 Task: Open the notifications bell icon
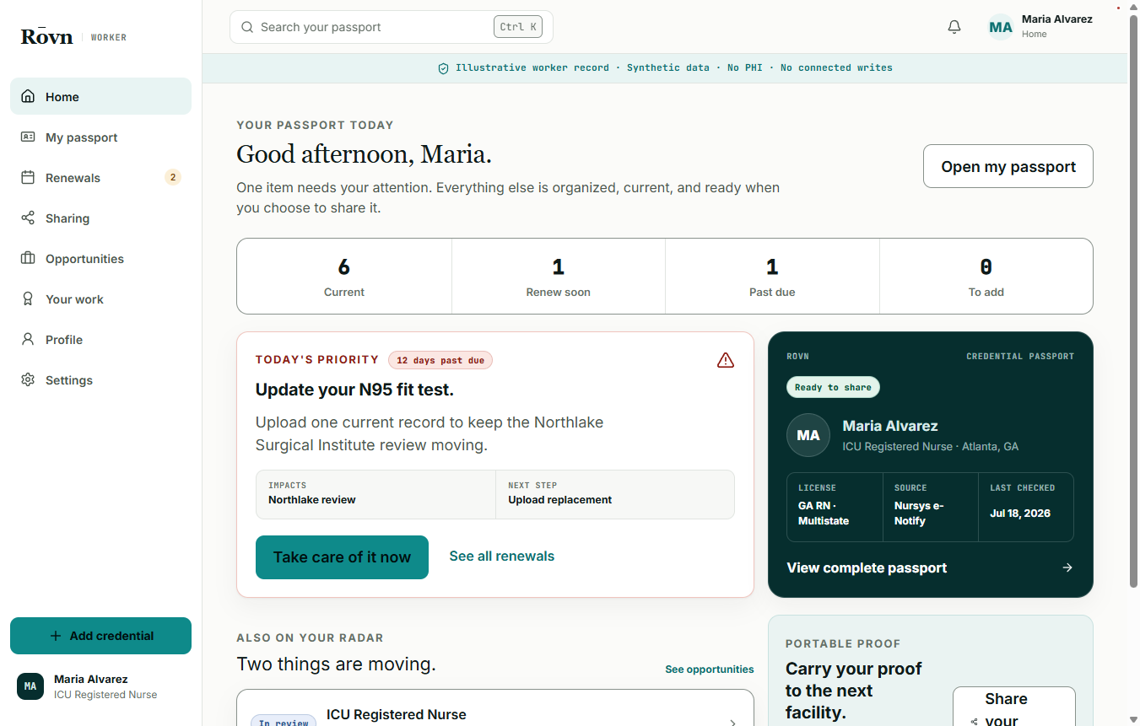click(x=954, y=27)
